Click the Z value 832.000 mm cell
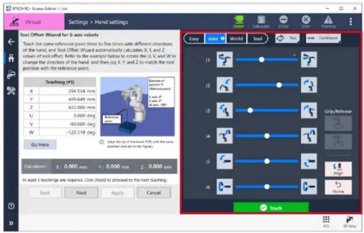Viewport: 364px width, 233px height. pos(67,107)
